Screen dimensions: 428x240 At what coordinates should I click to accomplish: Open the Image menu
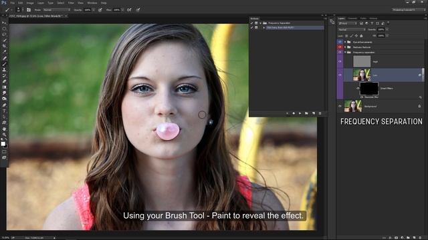[x=30, y=3]
